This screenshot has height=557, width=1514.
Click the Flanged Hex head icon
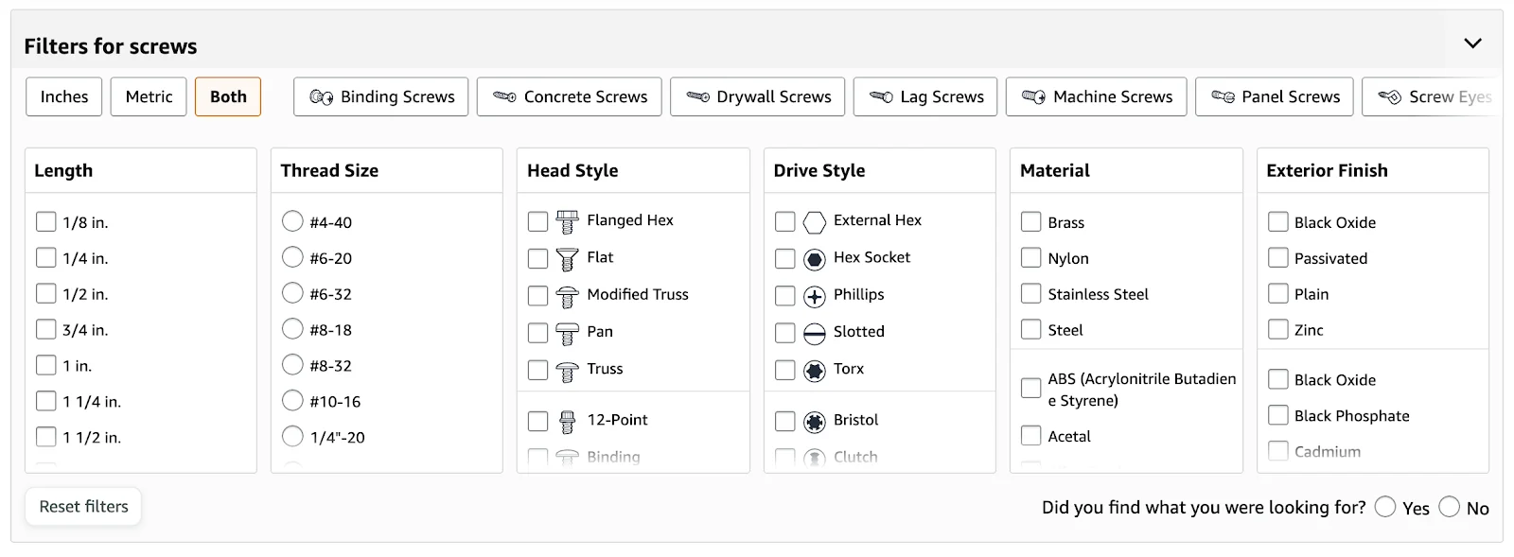567,221
